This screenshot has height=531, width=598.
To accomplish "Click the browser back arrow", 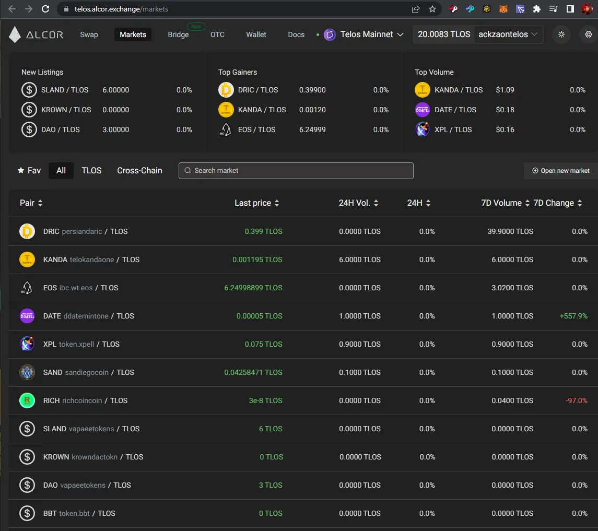I will click(x=12, y=9).
